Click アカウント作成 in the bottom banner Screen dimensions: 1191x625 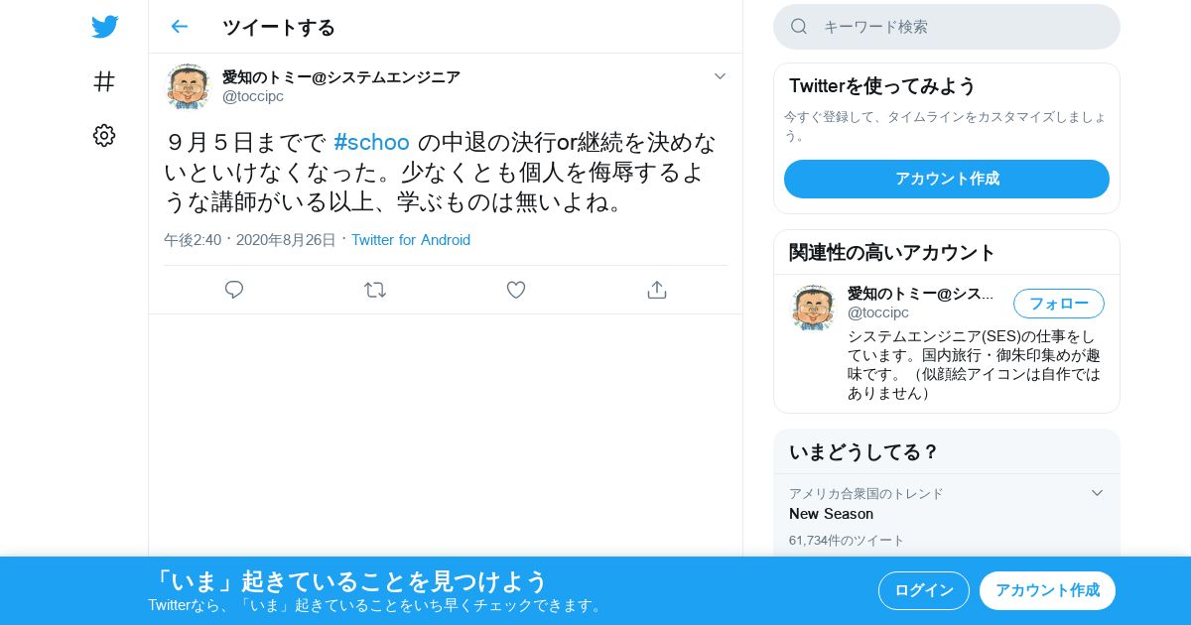point(1047,590)
